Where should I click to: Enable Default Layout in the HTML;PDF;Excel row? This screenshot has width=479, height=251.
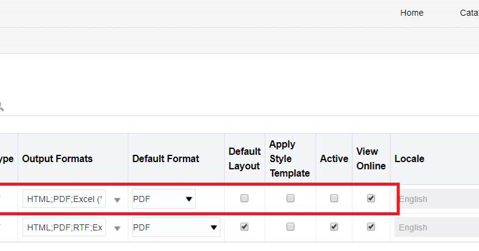point(245,198)
